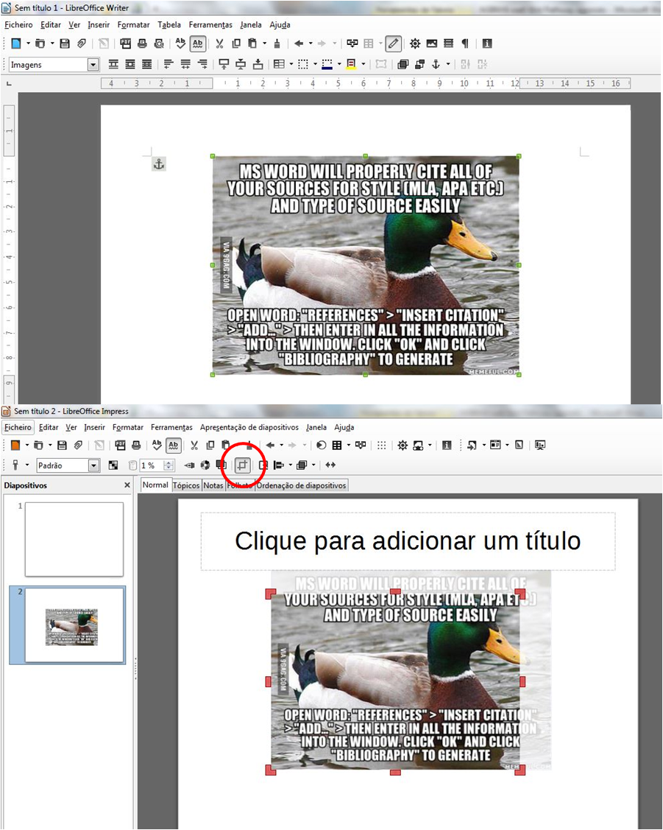Select the blank slide 1 thumbnail
The image size is (663, 830).
pyautogui.click(x=74, y=539)
